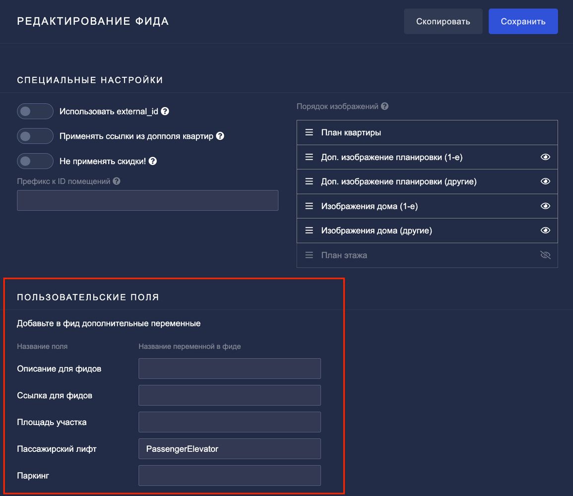Show План этажа via crossed eye icon
The image size is (573, 496).
[545, 255]
